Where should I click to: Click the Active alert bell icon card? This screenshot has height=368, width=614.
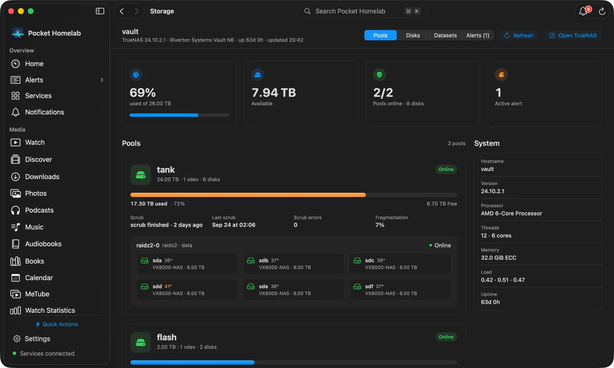click(x=501, y=75)
